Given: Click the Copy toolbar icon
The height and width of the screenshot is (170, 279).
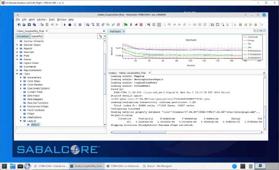Looking at the screenshot, I should [x=42, y=25].
